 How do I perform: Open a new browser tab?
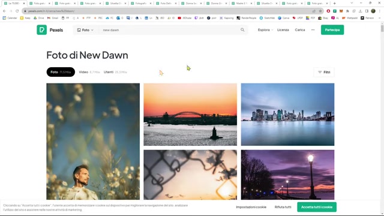[335, 4]
